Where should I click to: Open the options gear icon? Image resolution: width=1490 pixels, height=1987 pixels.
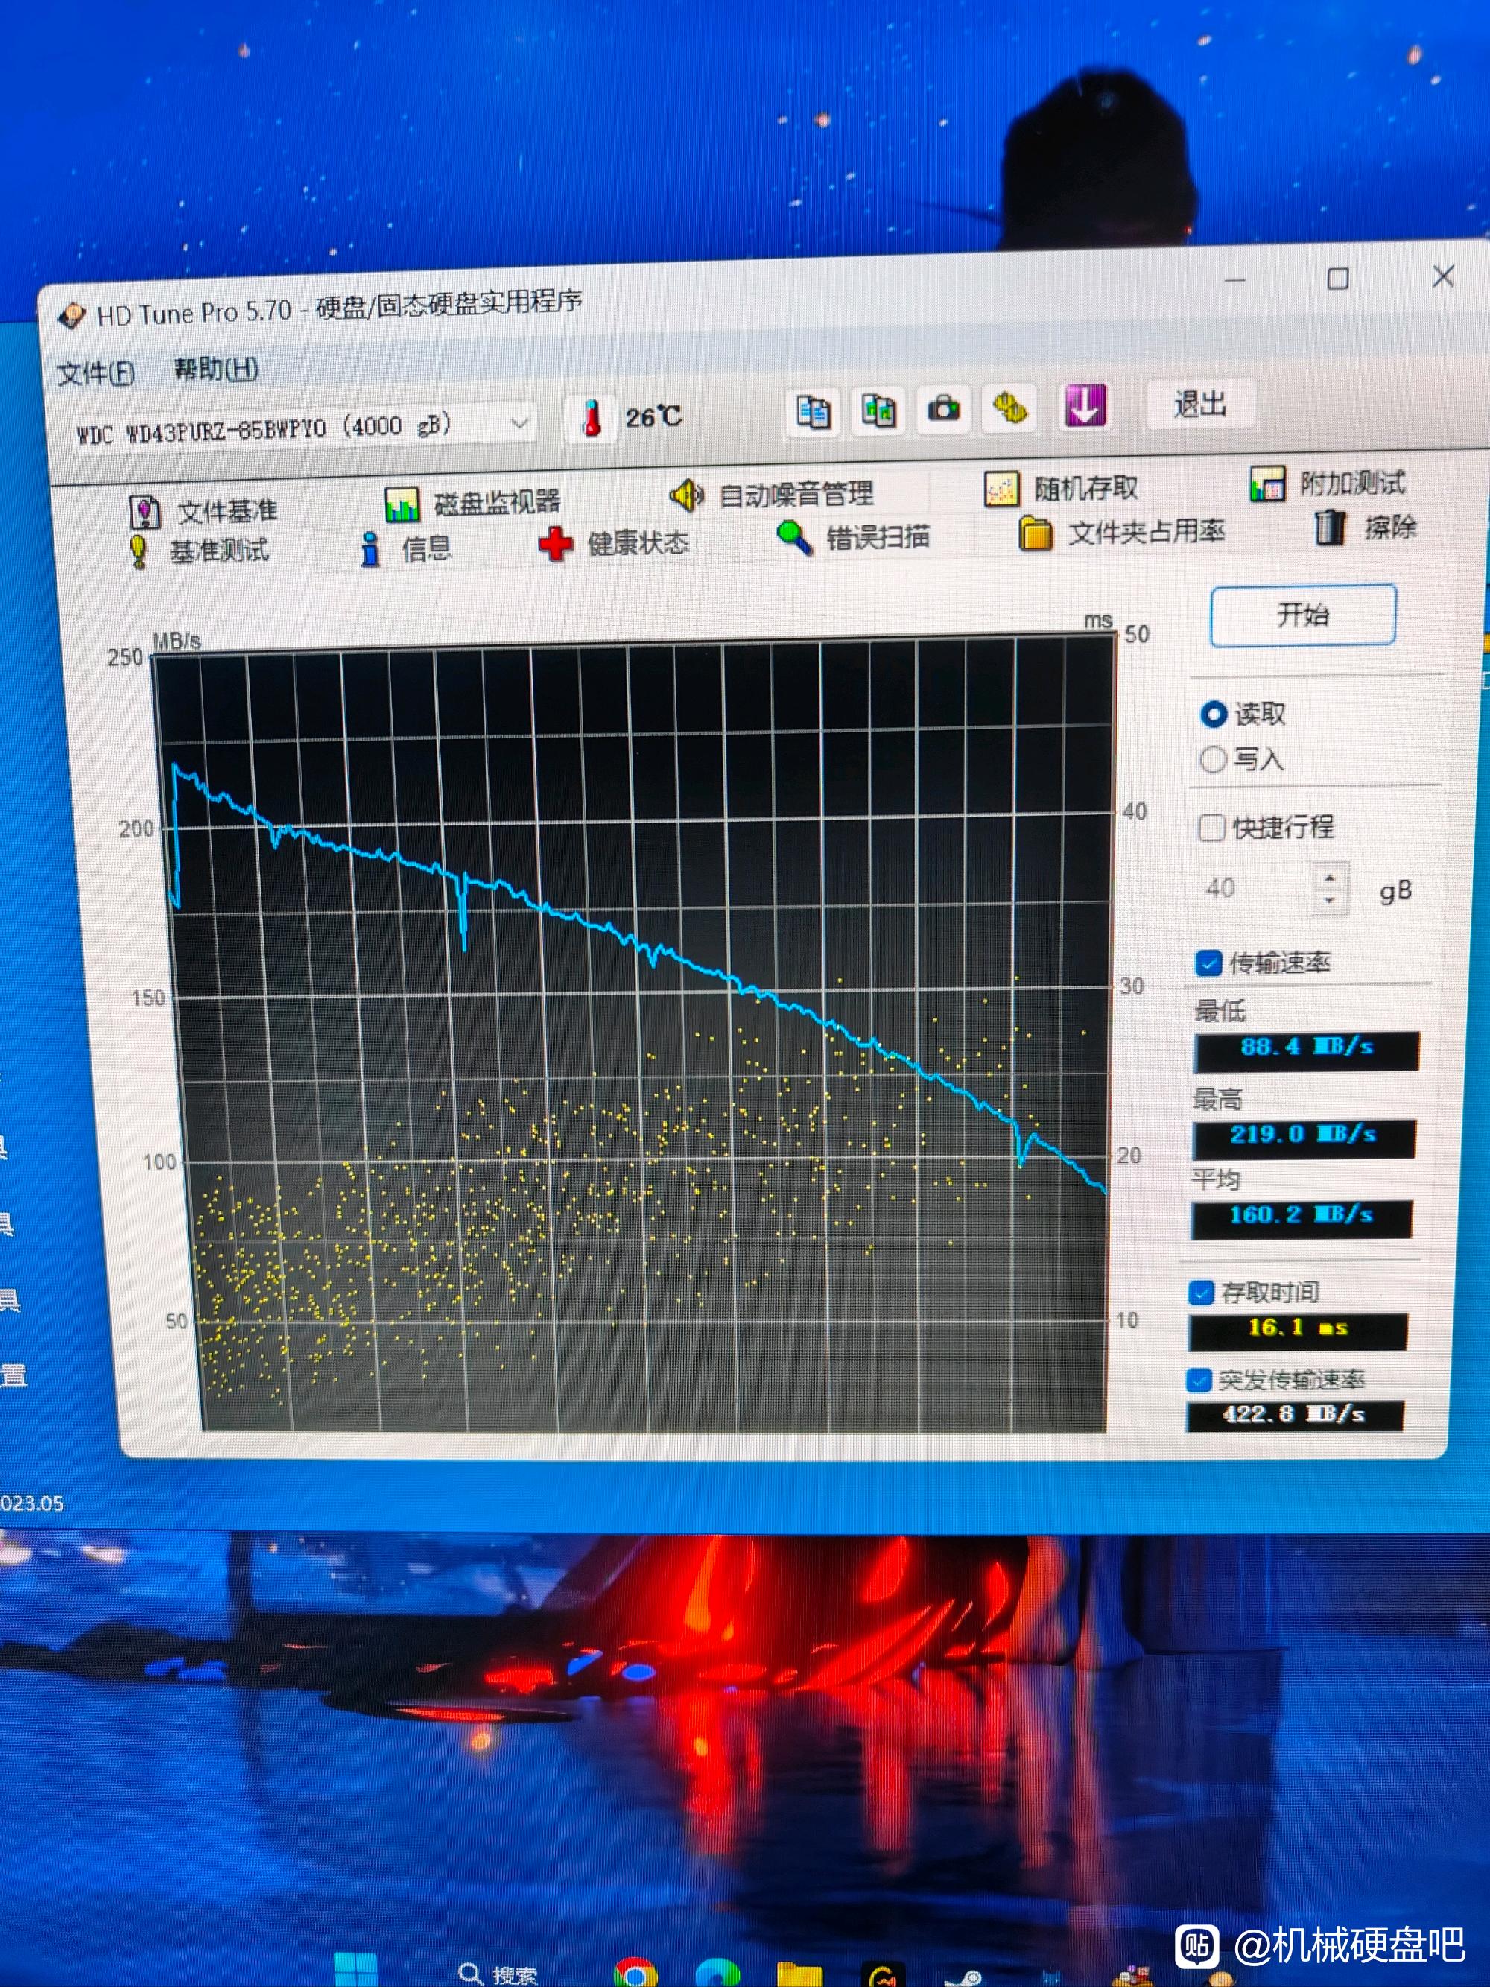(x=1009, y=408)
